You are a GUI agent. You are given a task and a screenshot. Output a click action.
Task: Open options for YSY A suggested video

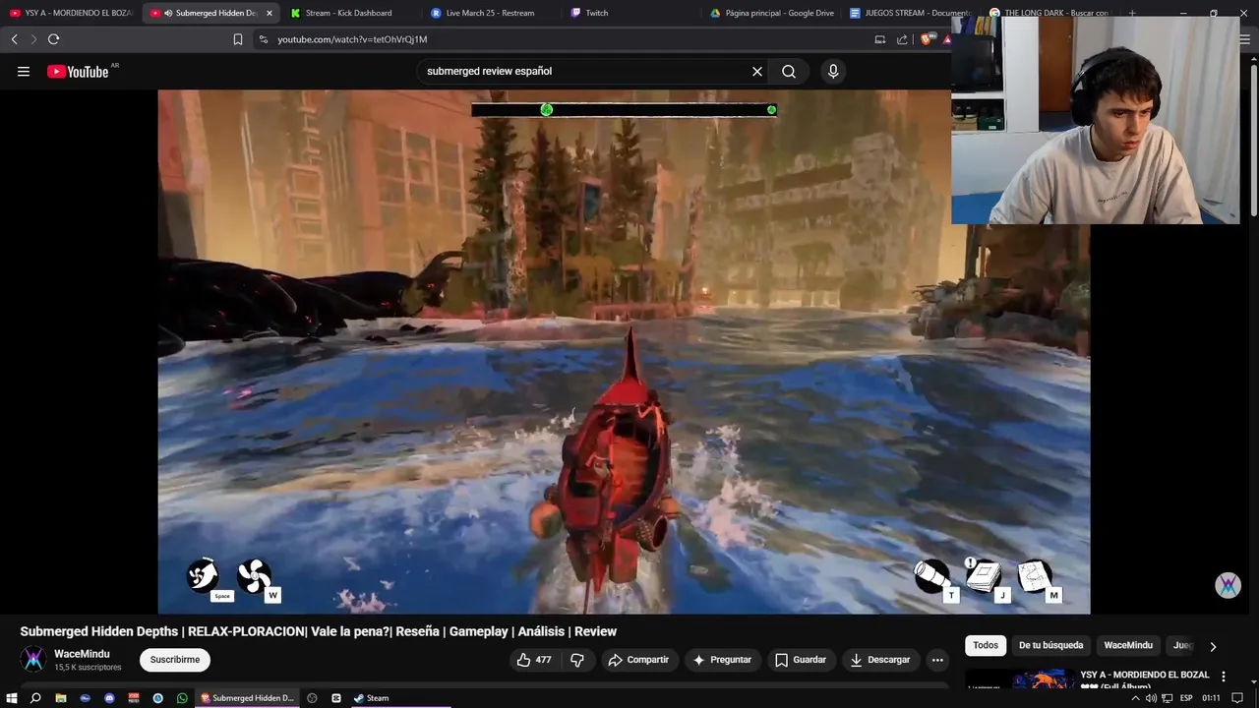click(x=1224, y=677)
